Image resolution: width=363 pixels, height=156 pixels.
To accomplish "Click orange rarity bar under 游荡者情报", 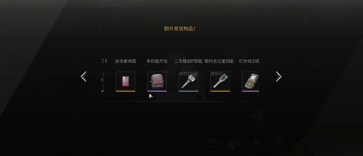I will [x=125, y=91].
